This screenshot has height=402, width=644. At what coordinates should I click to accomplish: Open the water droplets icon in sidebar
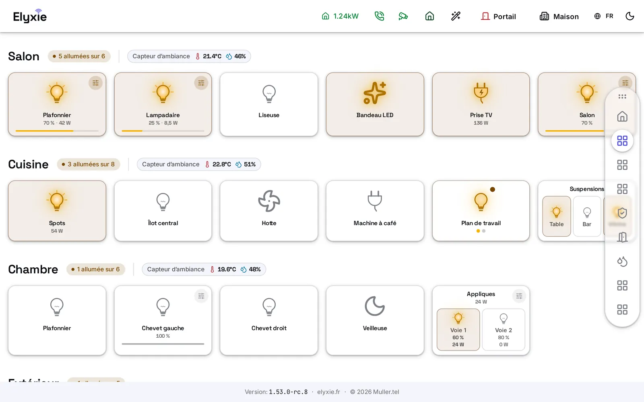[x=622, y=261]
